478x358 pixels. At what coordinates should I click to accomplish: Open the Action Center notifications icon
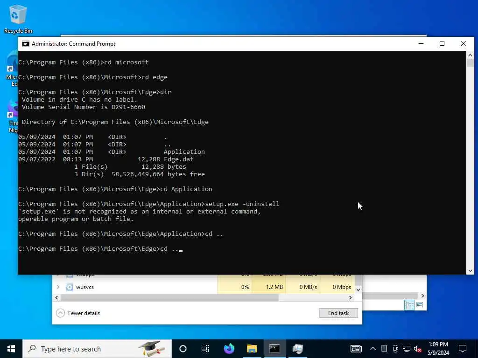[463, 349]
